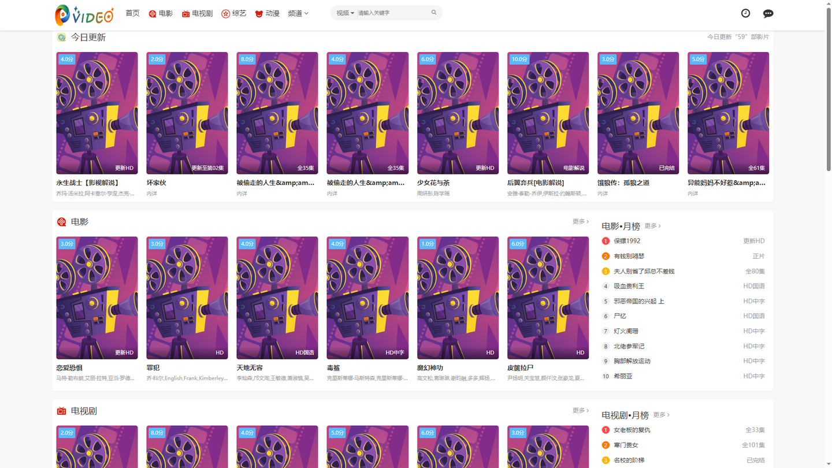This screenshot has height=468, width=832.
Task: Click the 周妍彤,陈学旎 cast text
Action: coord(433,194)
